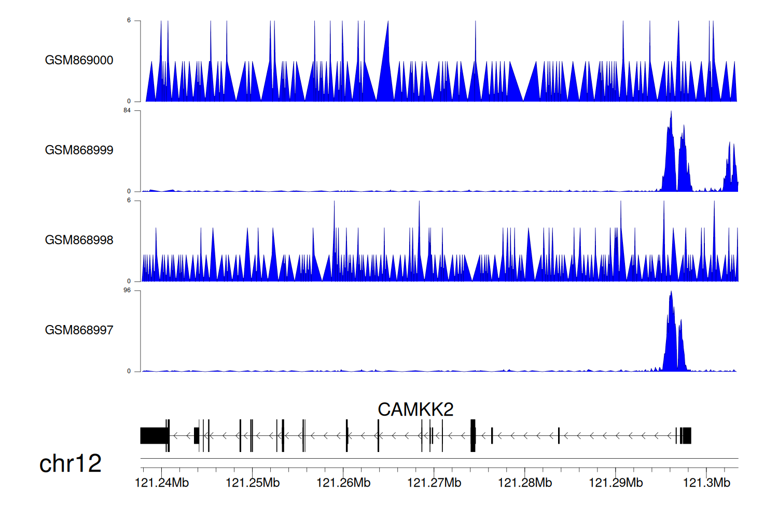Image resolution: width=778 pixels, height=508 pixels.
Task: Select the large leftmost CAMKK2 exon block
Action: tap(154, 435)
